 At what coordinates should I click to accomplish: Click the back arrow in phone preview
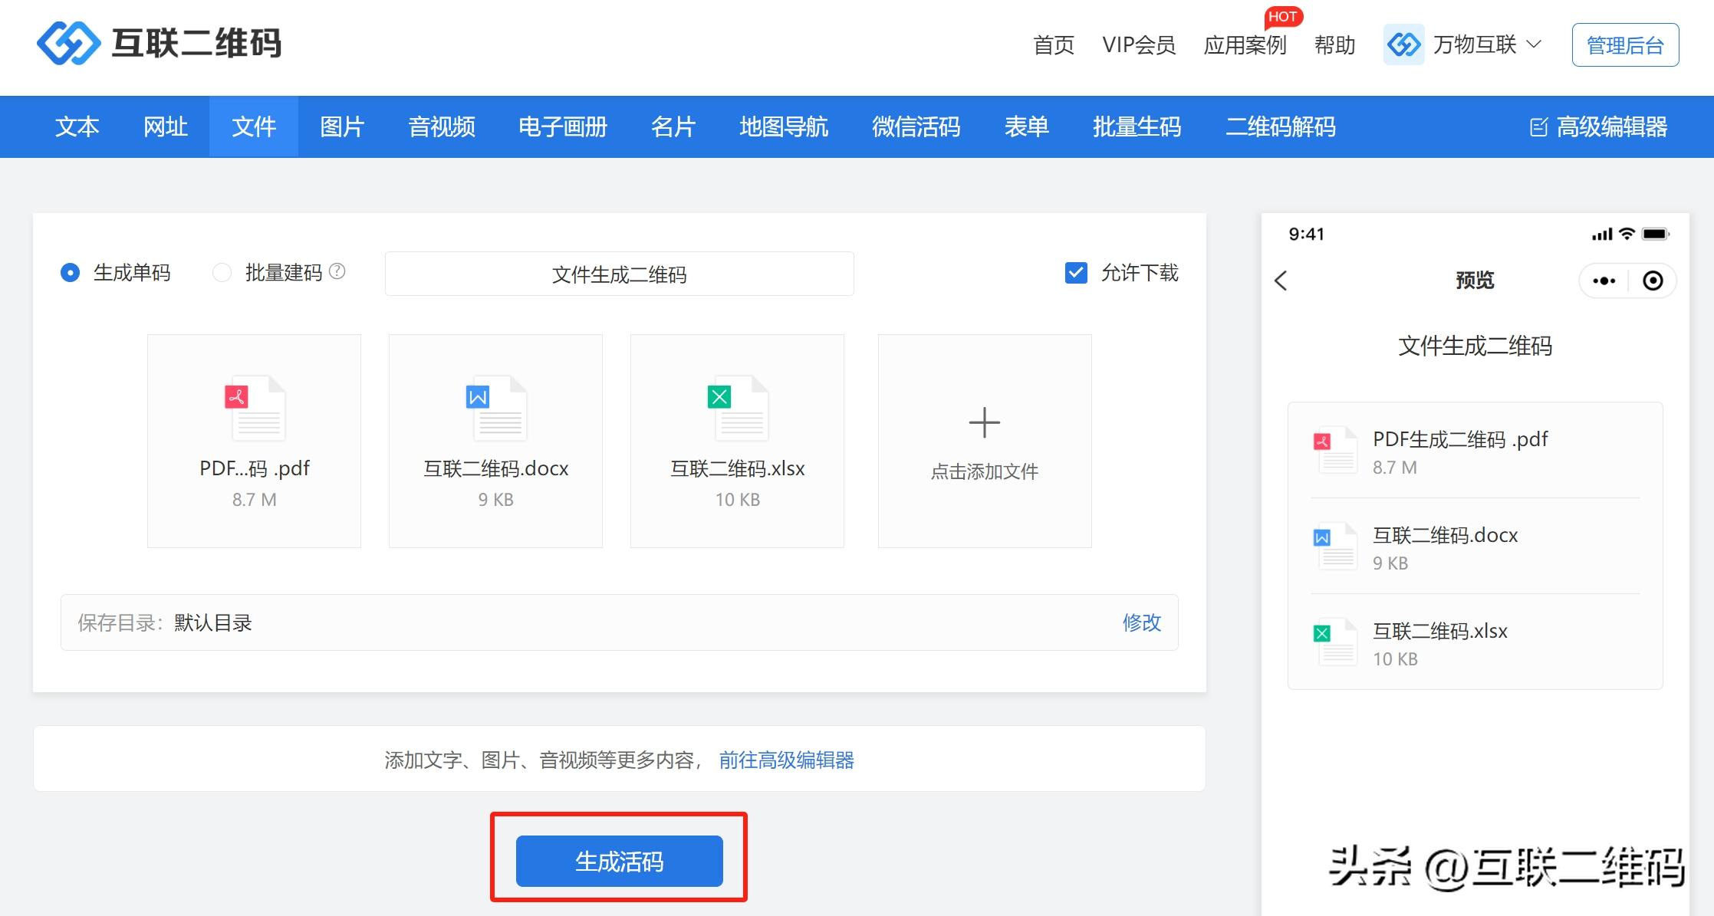[1281, 281]
